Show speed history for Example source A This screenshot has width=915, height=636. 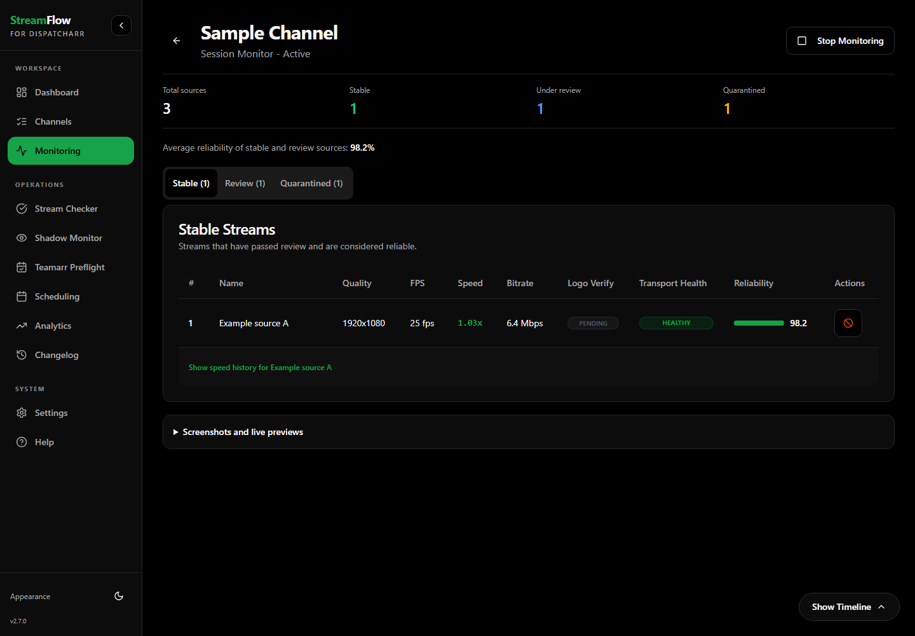(260, 368)
